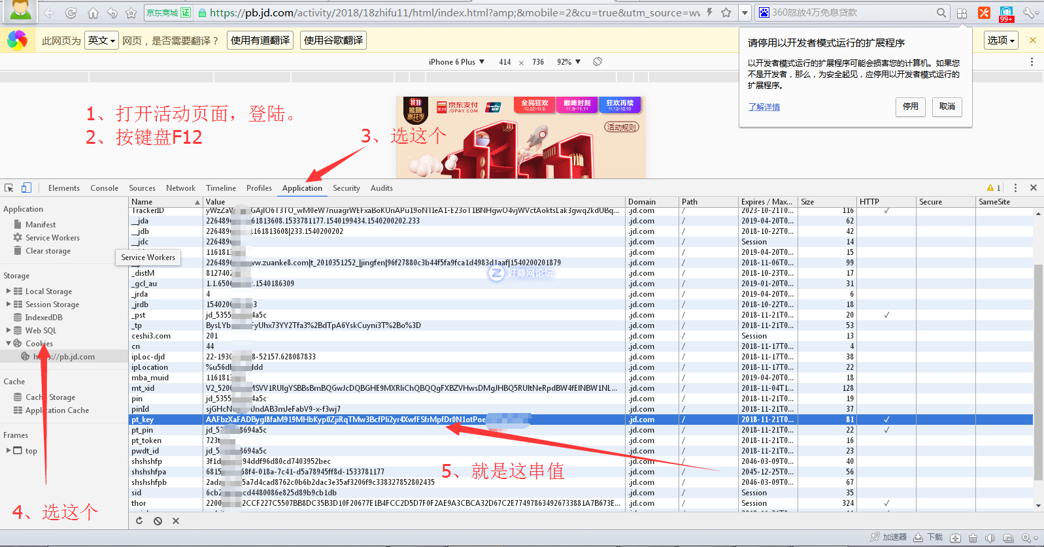
Task: Switch to the Security tab
Action: [x=346, y=188]
